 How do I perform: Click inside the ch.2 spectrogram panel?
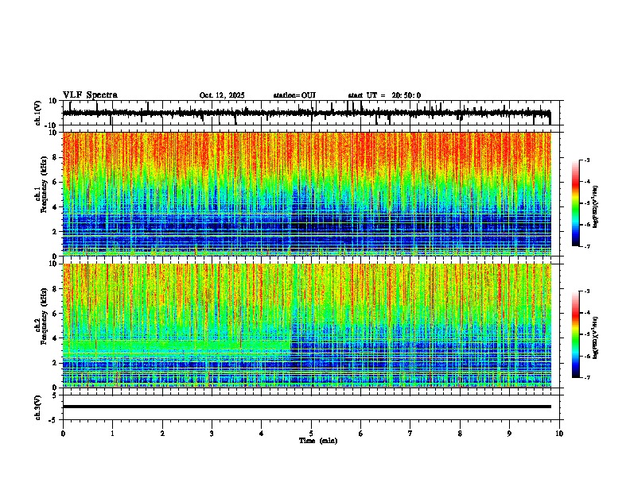pos(307,326)
